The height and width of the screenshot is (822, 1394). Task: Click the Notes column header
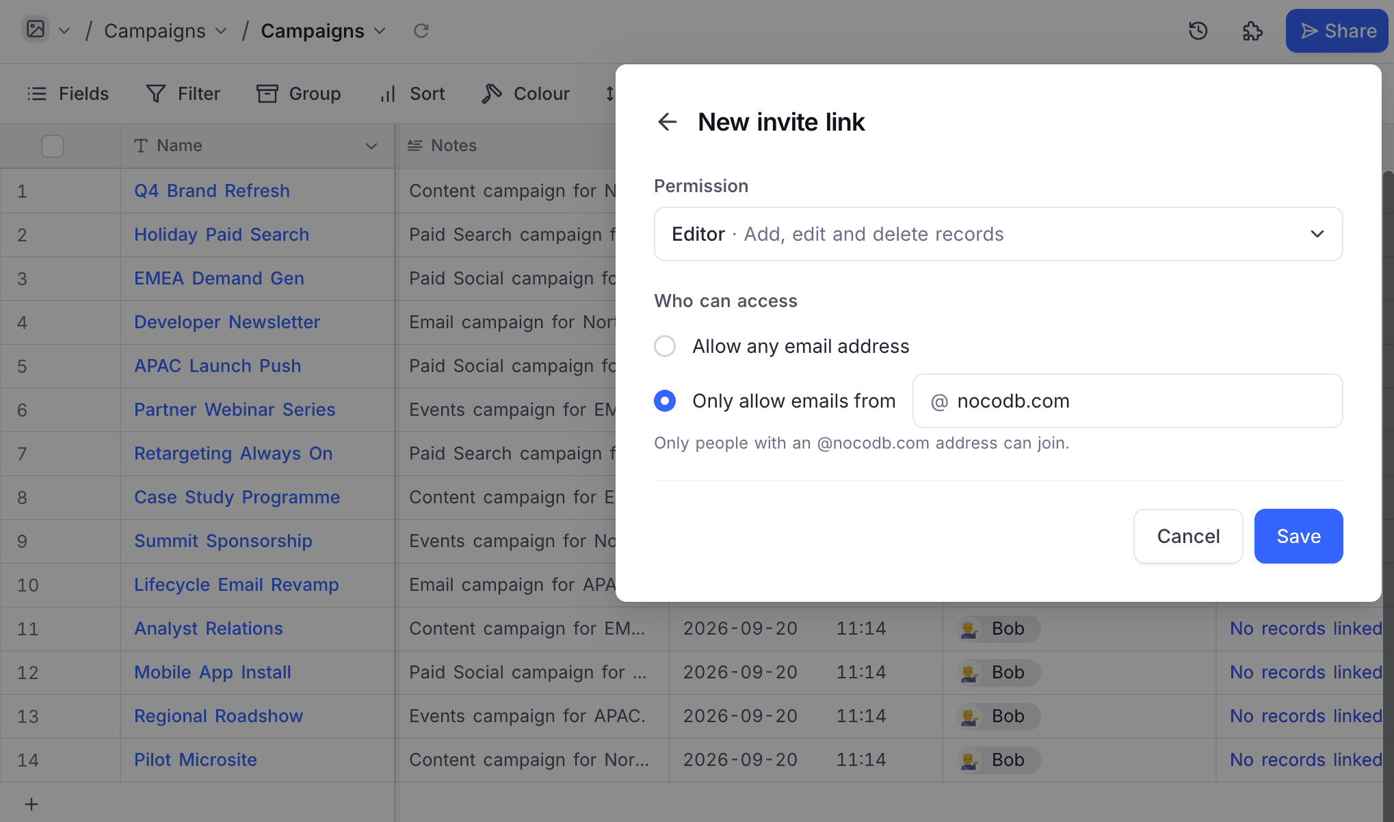[x=506, y=146]
